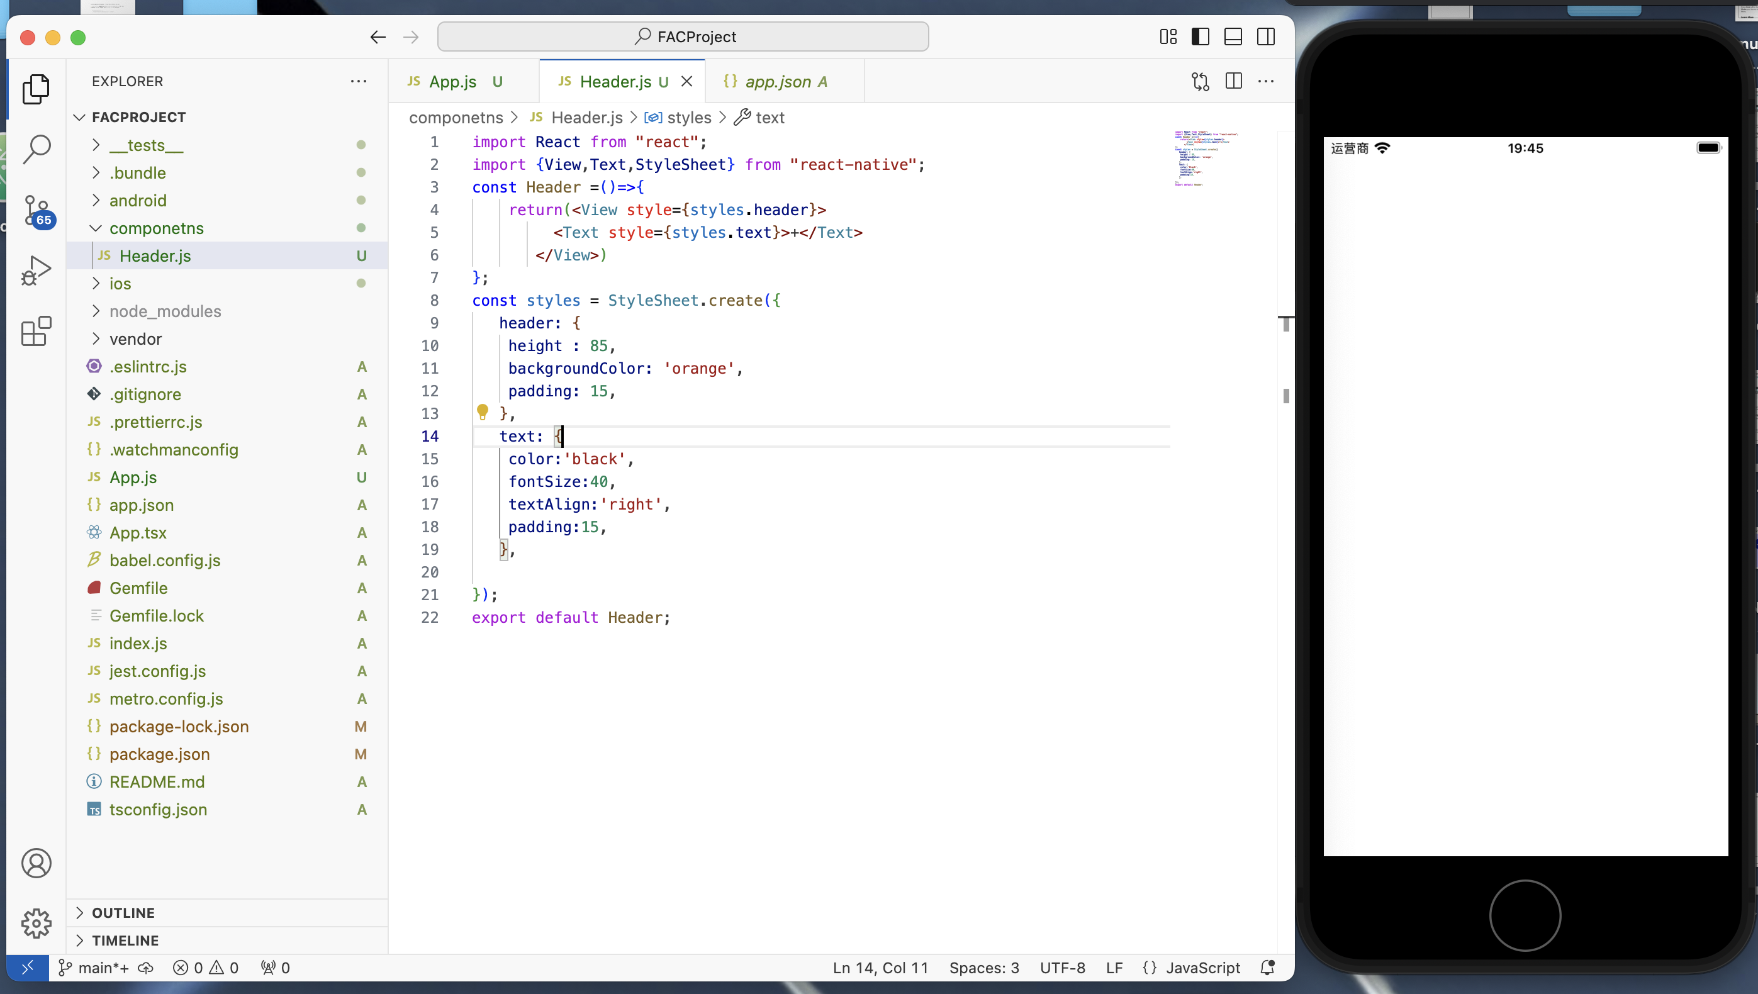Image resolution: width=1758 pixels, height=994 pixels.
Task: Open the Explorer view in the activity bar
Action: [x=36, y=89]
